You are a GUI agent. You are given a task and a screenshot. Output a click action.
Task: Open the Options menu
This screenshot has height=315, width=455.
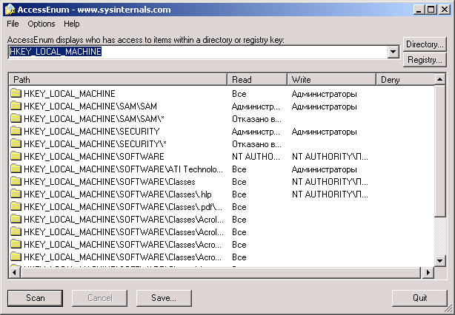click(x=41, y=24)
